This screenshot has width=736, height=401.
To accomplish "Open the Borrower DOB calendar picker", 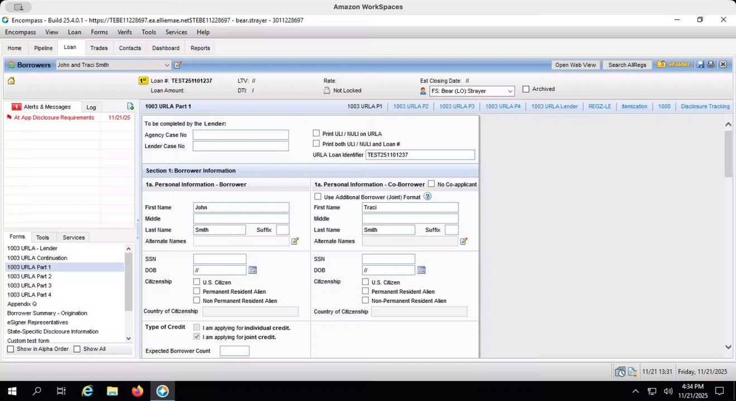I will (x=252, y=270).
